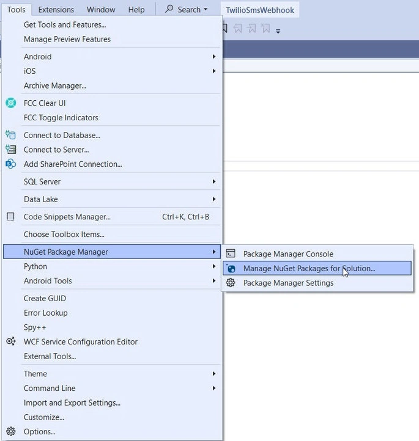Click the Code Snippets Manager icon

point(10,217)
